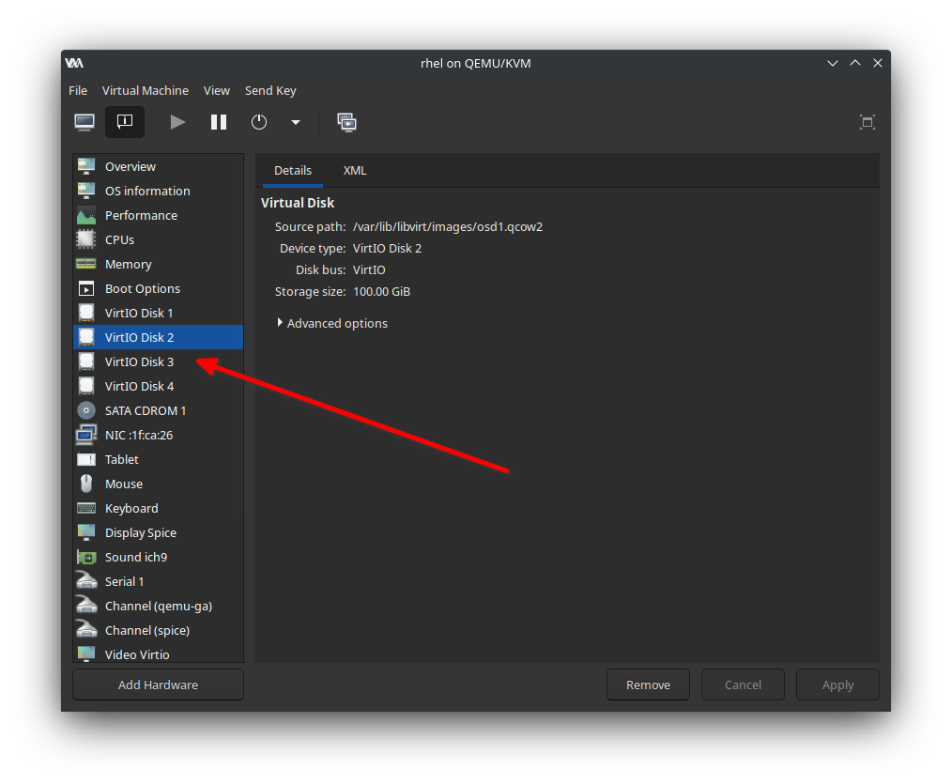Viewport: 952px width, 784px height.
Task: Click the Disk bus value VirtIO
Action: (369, 269)
